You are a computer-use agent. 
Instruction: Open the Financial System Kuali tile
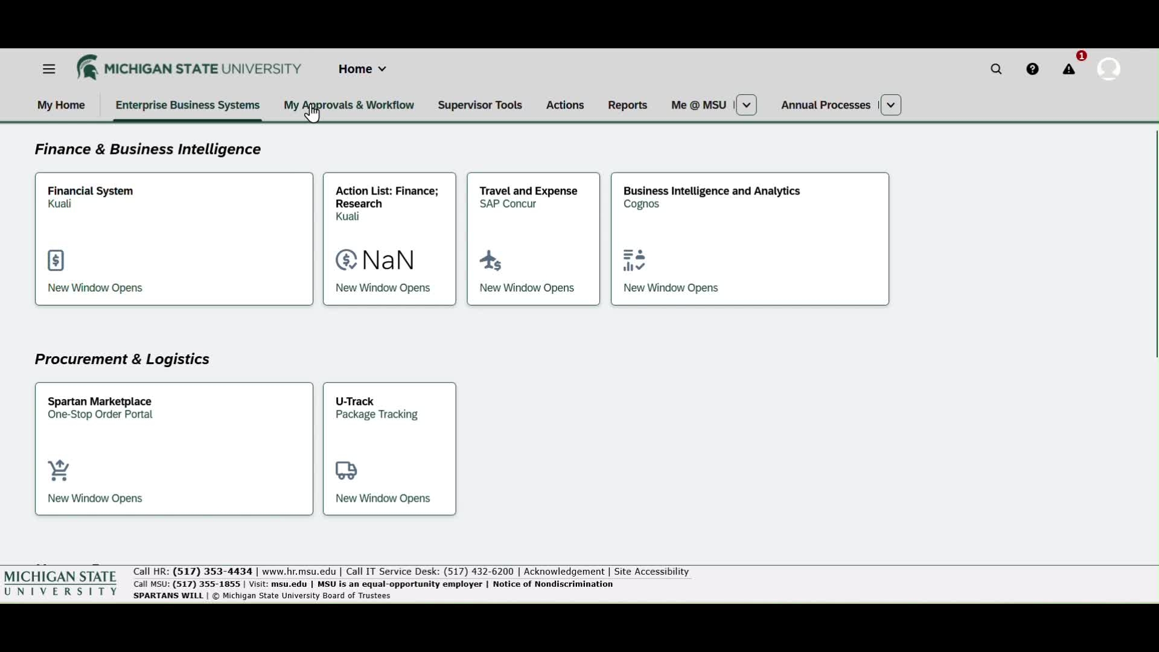[x=174, y=239]
